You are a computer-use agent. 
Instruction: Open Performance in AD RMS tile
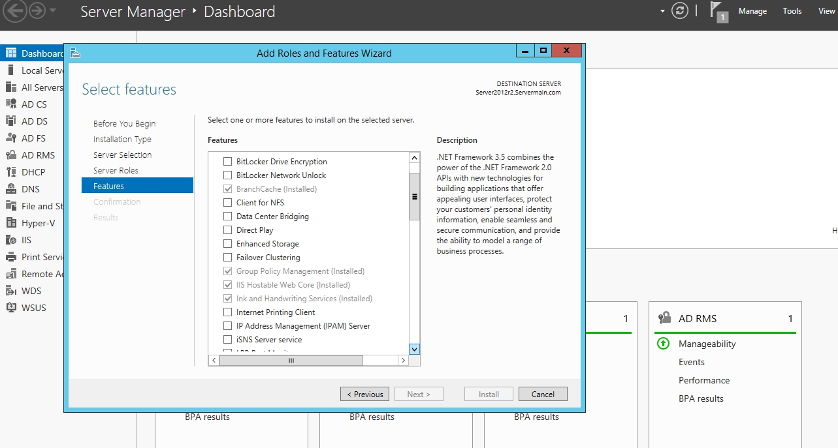click(x=704, y=380)
